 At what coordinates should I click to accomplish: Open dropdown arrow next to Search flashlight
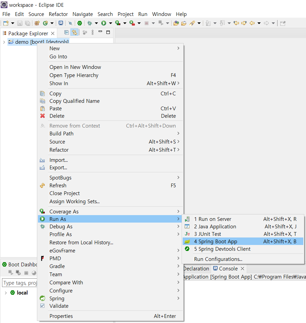tap(199, 23)
